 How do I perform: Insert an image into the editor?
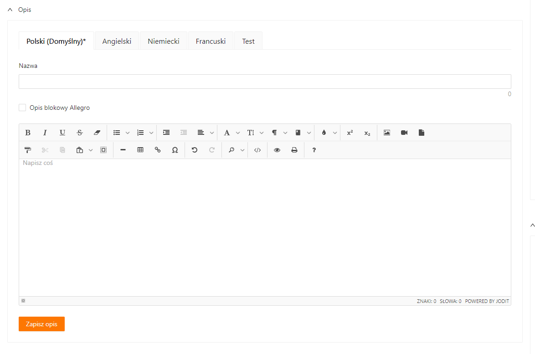click(387, 133)
